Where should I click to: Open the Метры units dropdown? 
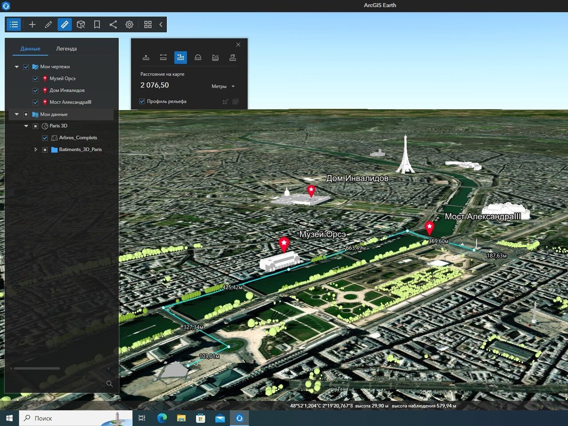pos(223,87)
